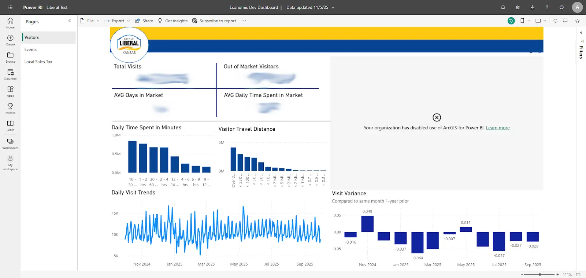The image size is (586, 278).
Task: Expand the bookmarks dropdown arrow
Action: click(x=529, y=21)
